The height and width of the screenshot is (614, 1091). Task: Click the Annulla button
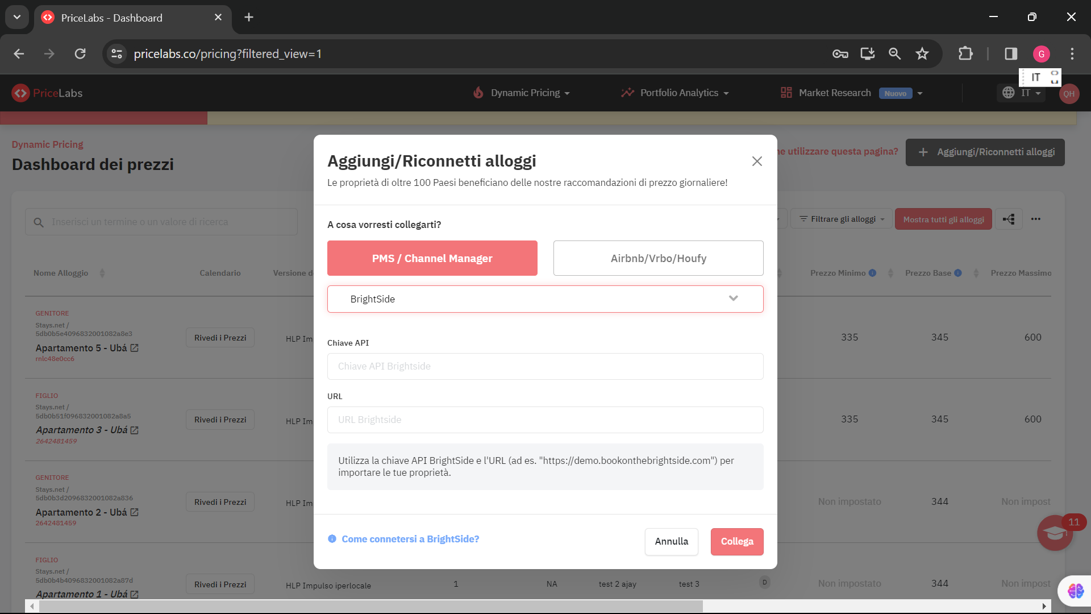(x=672, y=541)
